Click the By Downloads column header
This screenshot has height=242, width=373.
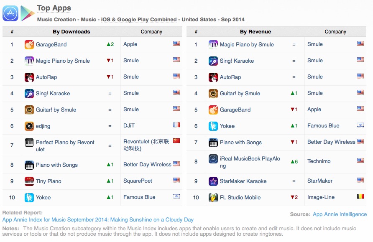[72, 32]
